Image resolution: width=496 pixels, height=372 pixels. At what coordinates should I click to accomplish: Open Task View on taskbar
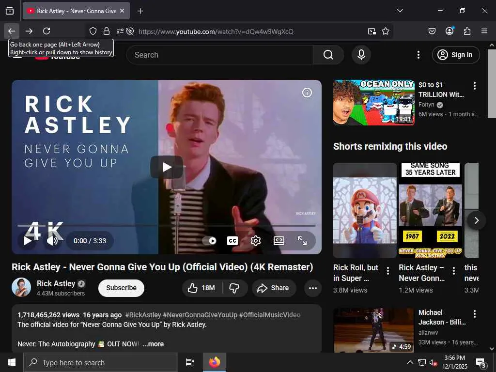pyautogui.click(x=189, y=362)
